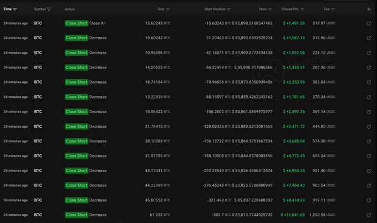Viewport: 377px width, 223px height.
Task: Click price $ 85,813.7744525739
Action: click(x=252, y=215)
